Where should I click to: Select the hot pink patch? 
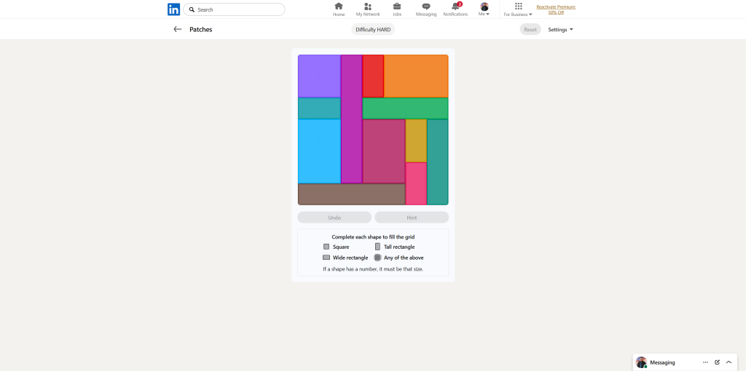pyautogui.click(x=416, y=183)
